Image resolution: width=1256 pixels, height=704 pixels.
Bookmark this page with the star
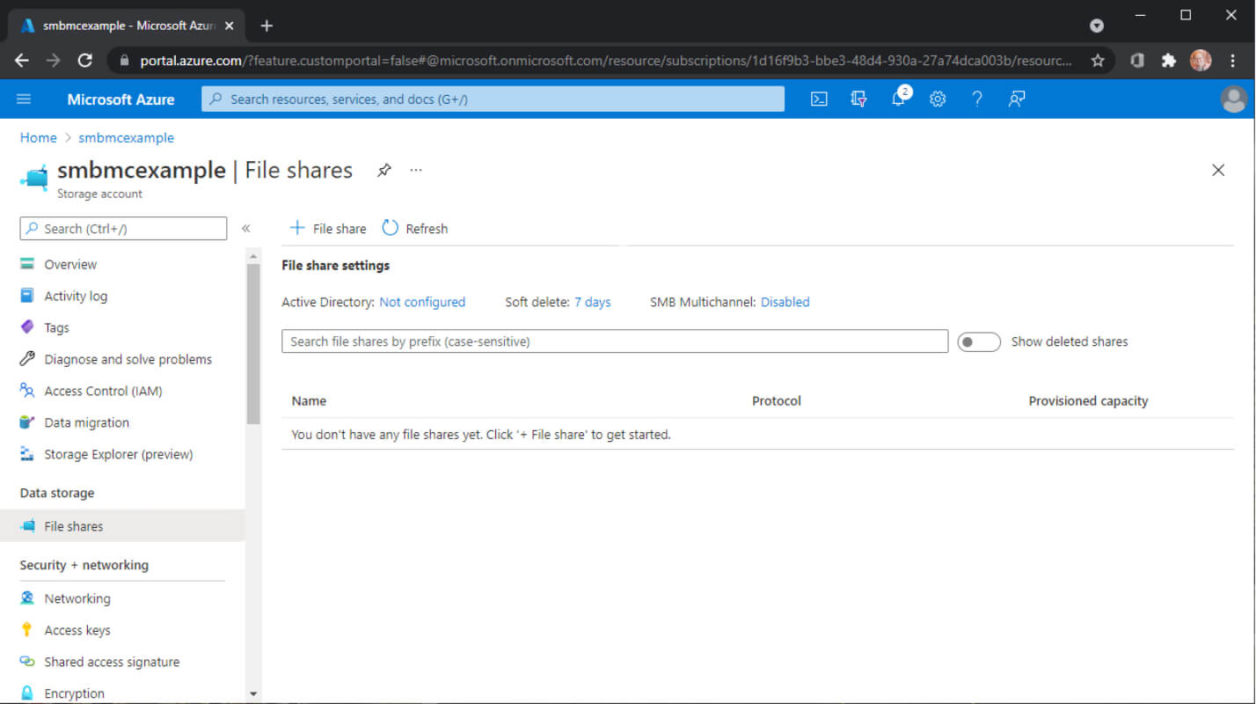[x=1098, y=61]
